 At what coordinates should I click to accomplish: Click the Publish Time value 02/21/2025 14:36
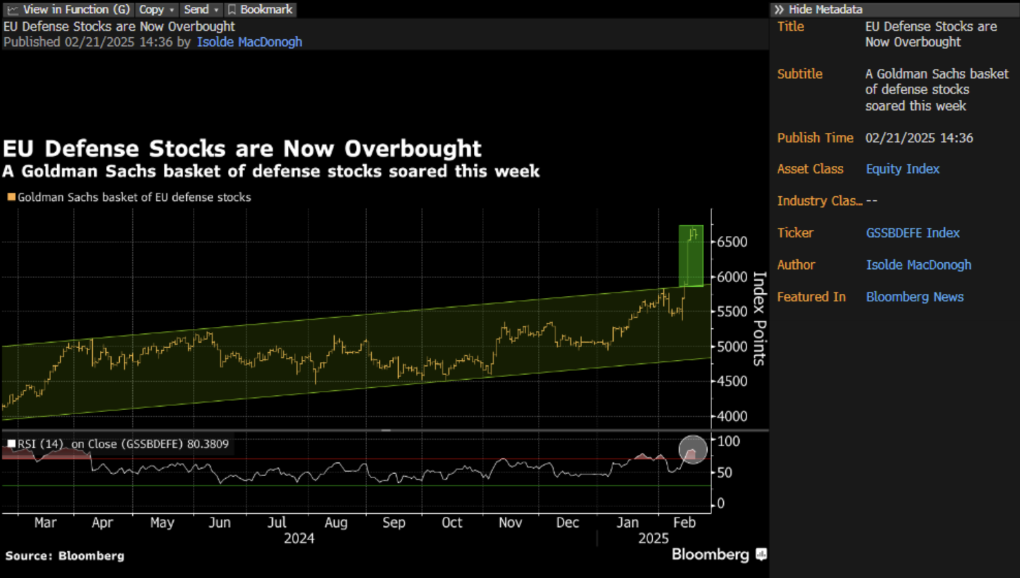(x=919, y=138)
